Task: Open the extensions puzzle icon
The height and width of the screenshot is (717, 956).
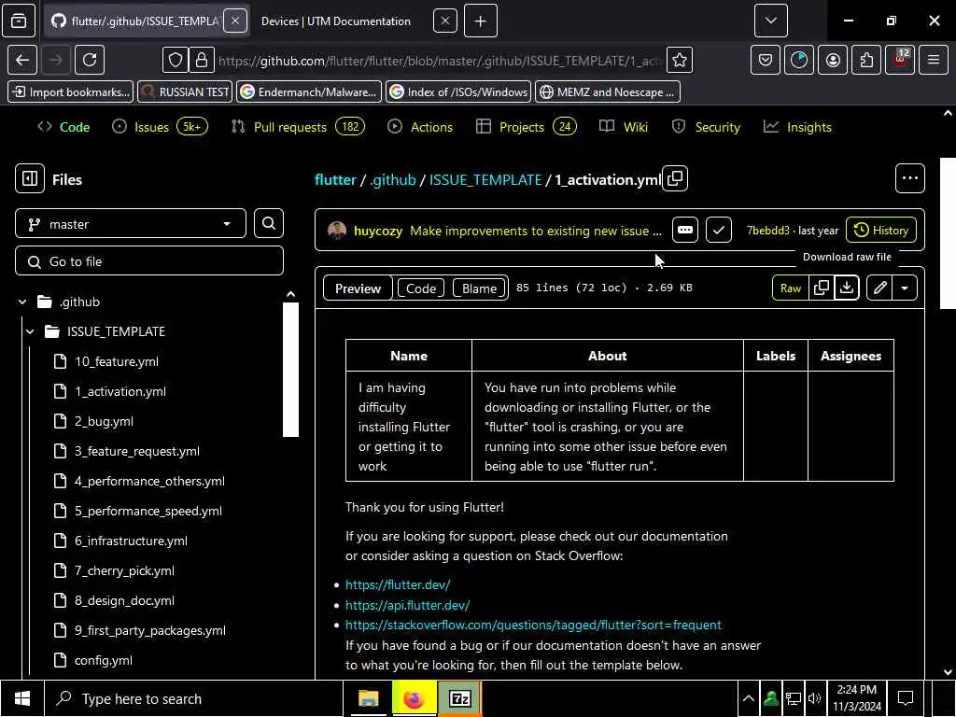Action: pyautogui.click(x=866, y=60)
